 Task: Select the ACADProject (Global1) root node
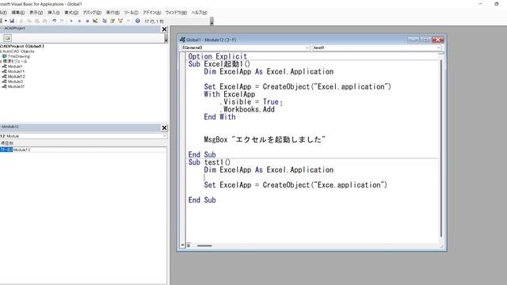tap(22, 46)
